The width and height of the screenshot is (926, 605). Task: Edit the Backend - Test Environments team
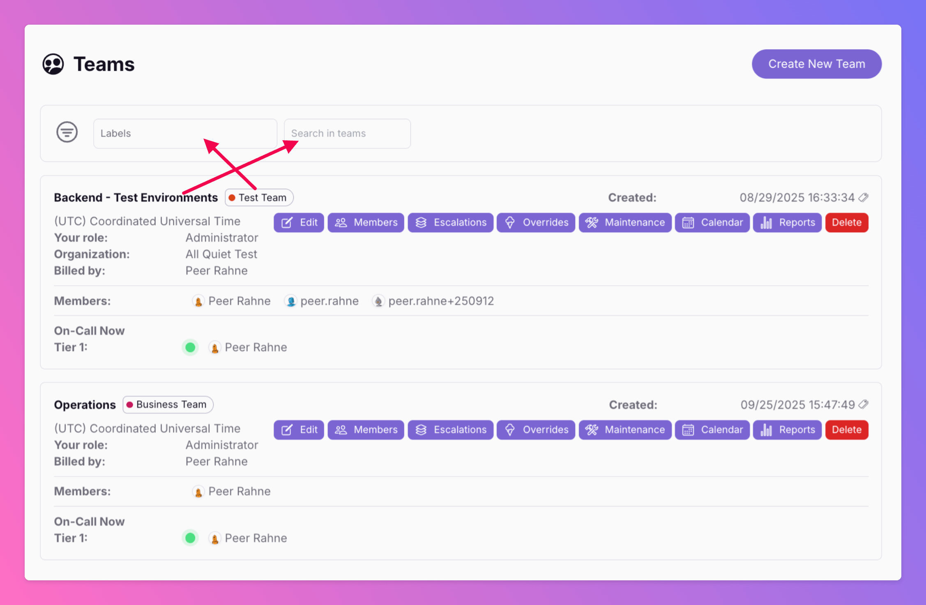tap(299, 223)
